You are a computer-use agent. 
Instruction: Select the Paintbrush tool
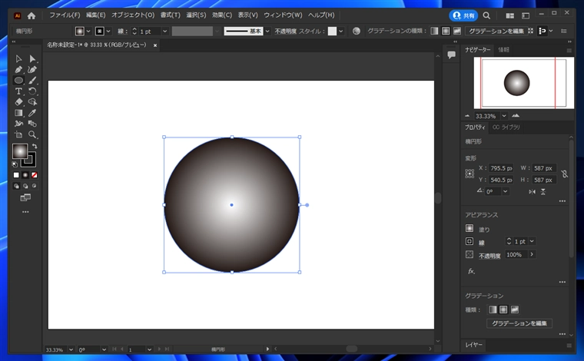(32, 81)
